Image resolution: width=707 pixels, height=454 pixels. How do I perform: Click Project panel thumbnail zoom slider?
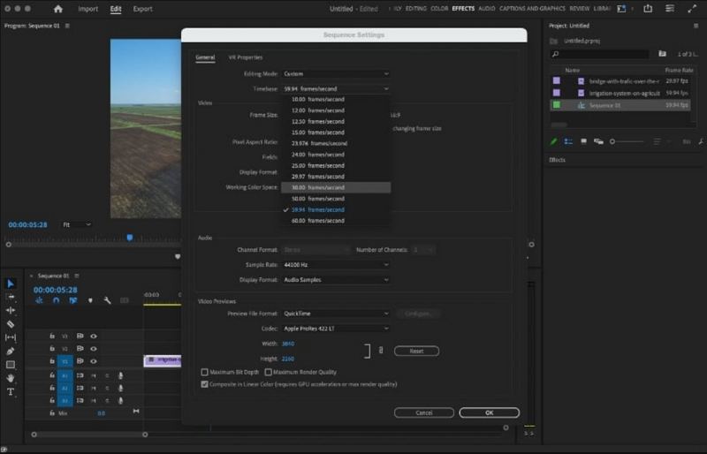pos(627,141)
